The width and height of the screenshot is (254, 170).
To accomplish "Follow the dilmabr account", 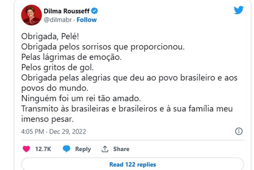I will [87, 20].
